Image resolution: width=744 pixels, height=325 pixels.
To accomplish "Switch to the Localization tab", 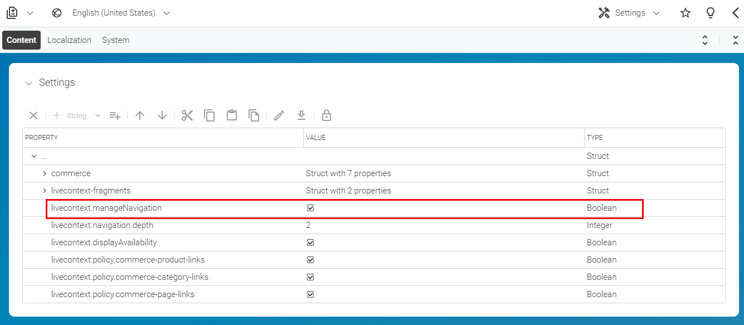I will pyautogui.click(x=69, y=40).
